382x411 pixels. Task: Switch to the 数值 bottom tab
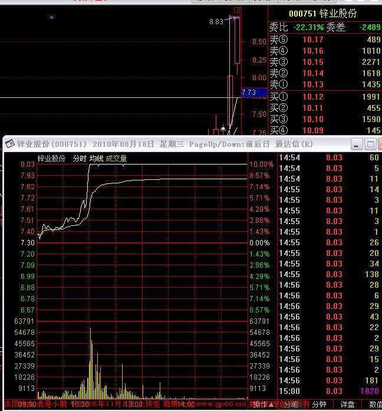tap(374, 405)
